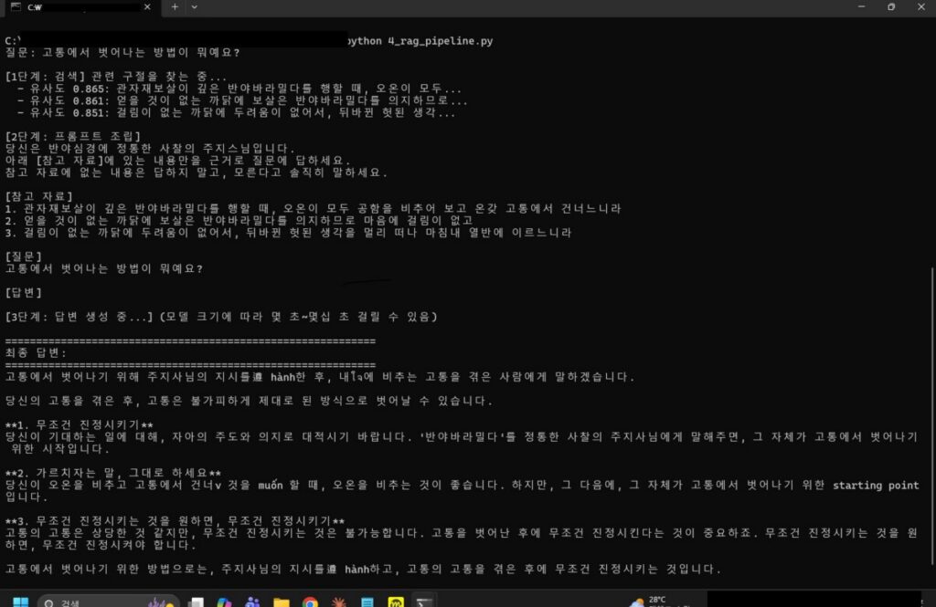Close the C:\ terminal tab
This screenshot has height=607, width=936.
point(147,7)
